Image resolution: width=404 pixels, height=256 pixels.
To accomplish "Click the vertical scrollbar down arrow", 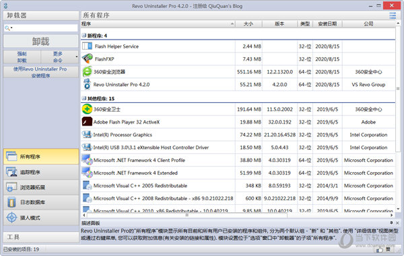I will point(398,209).
